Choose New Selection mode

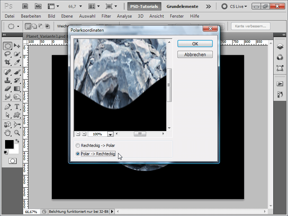tap(28, 26)
